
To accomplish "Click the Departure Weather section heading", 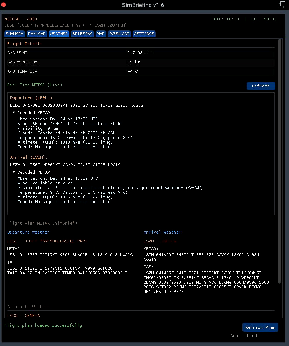I will pyautogui.click(x=28, y=232).
